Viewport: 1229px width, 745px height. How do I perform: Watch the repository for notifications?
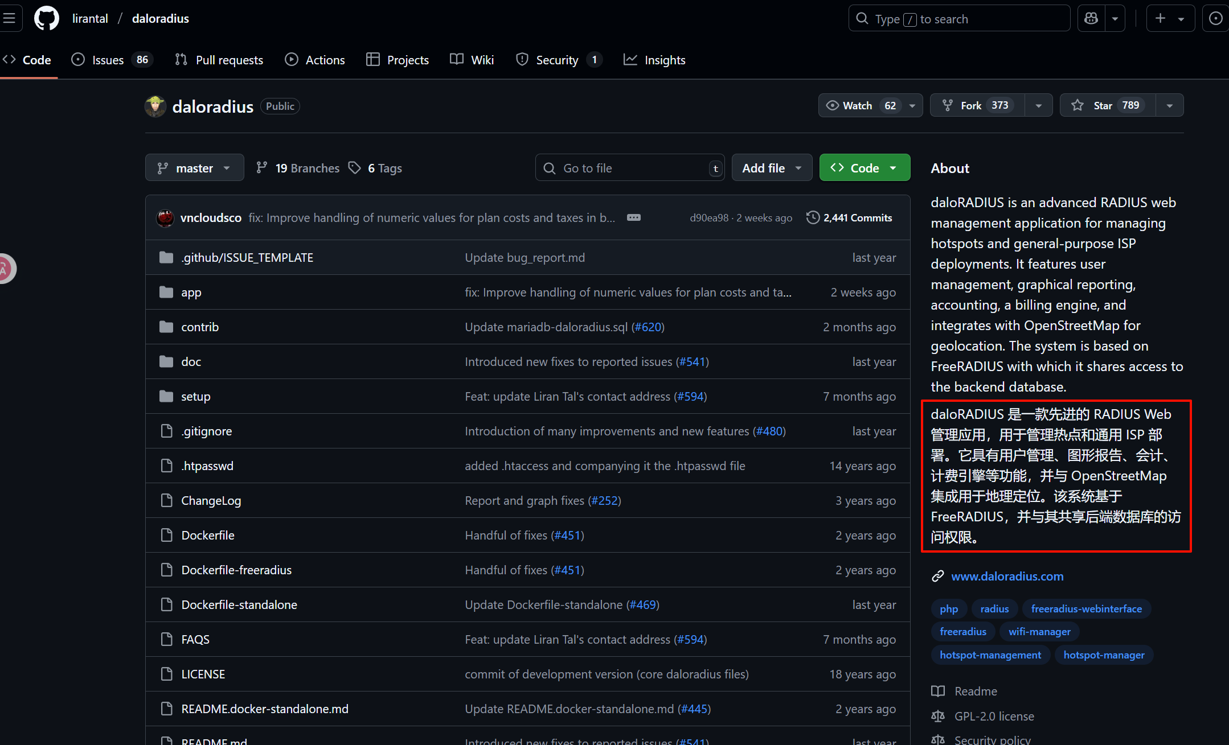859,105
